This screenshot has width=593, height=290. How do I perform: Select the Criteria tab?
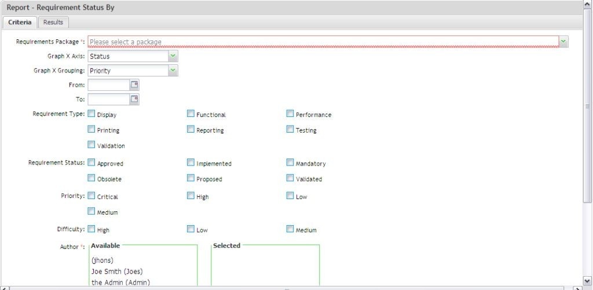pyautogui.click(x=20, y=22)
